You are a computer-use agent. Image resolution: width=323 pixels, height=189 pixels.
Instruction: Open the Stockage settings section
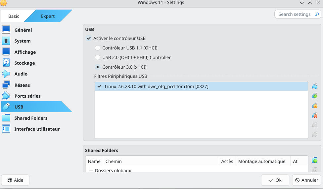click(24, 63)
